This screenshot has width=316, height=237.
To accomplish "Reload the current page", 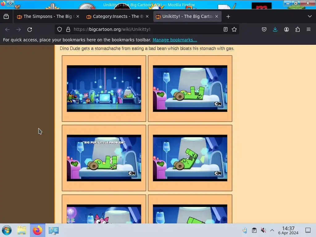I will coord(30,29).
